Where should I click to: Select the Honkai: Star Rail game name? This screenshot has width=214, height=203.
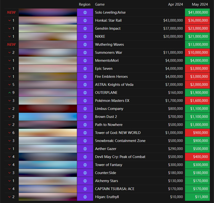click(x=108, y=20)
